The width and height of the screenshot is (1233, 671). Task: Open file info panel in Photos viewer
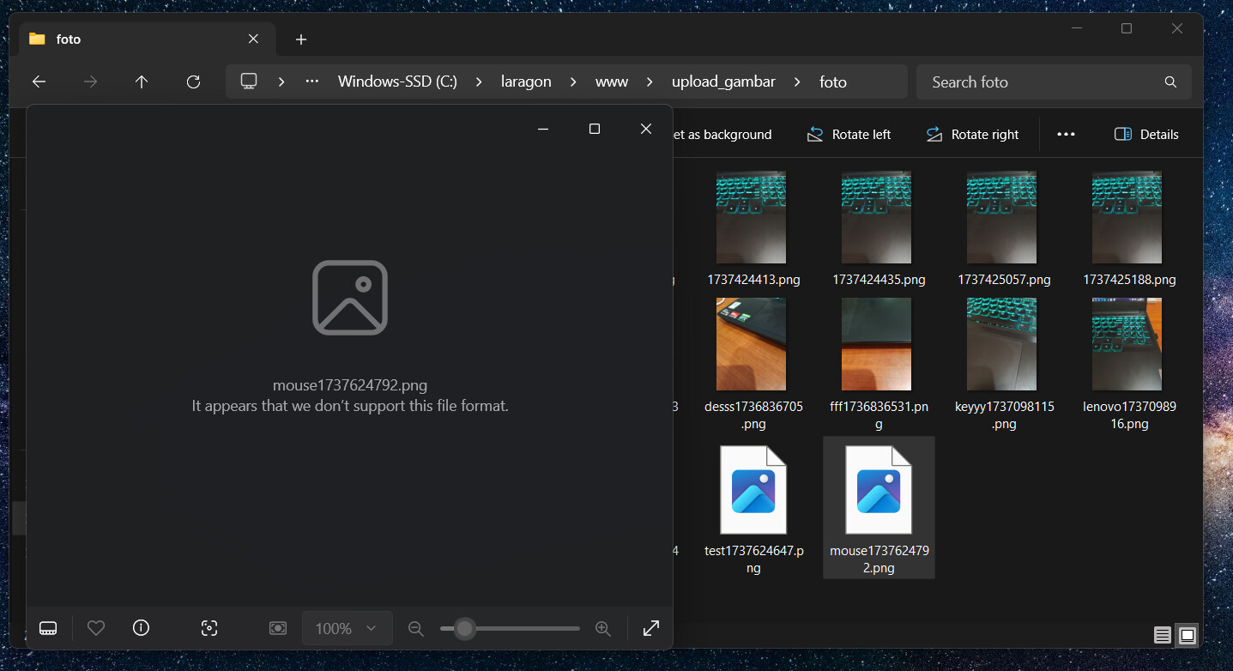pos(142,628)
